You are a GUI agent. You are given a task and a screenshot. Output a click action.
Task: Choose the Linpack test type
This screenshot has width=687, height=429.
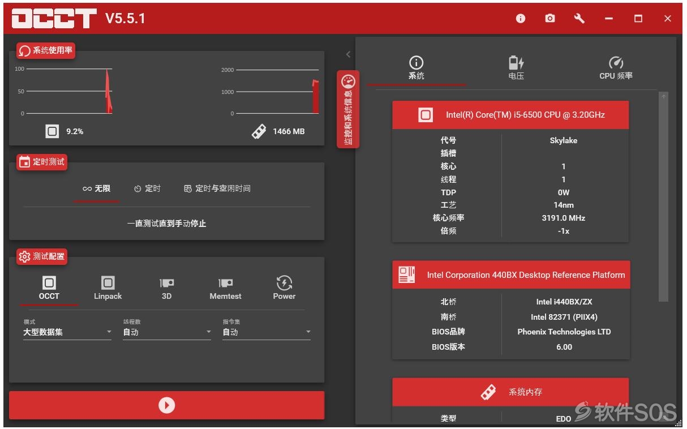(x=108, y=288)
